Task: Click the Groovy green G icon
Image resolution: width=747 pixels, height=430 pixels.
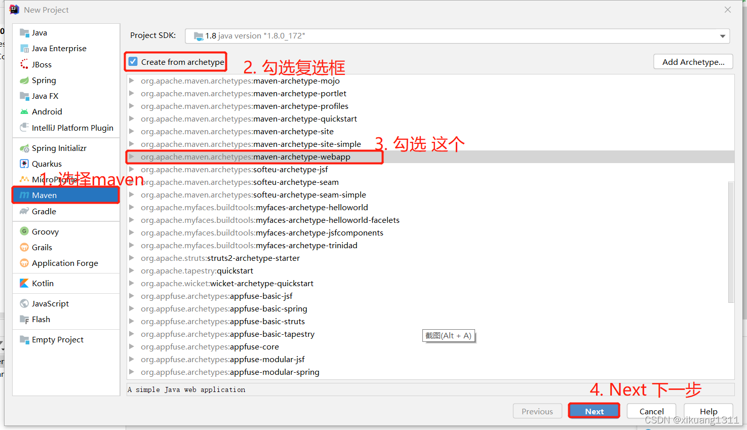Action: tap(24, 231)
